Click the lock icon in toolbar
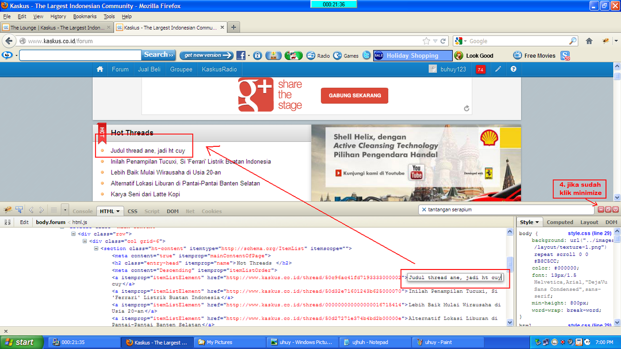The width and height of the screenshot is (621, 349). (x=258, y=56)
